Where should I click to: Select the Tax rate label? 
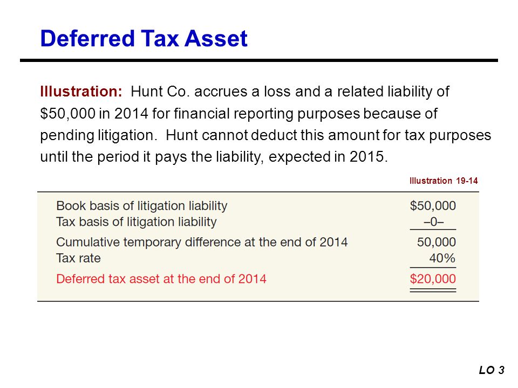tap(78, 258)
